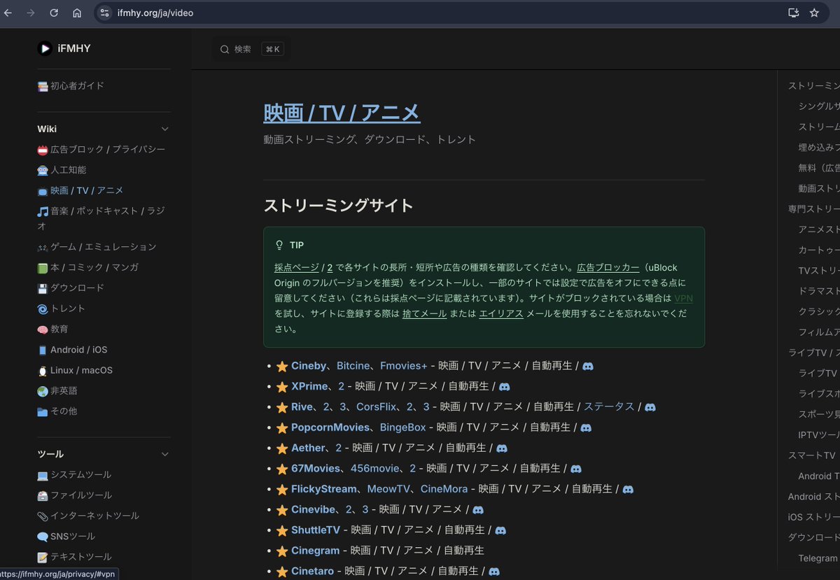Open the CineMora link
Image resolution: width=840 pixels, height=580 pixels.
coord(444,489)
